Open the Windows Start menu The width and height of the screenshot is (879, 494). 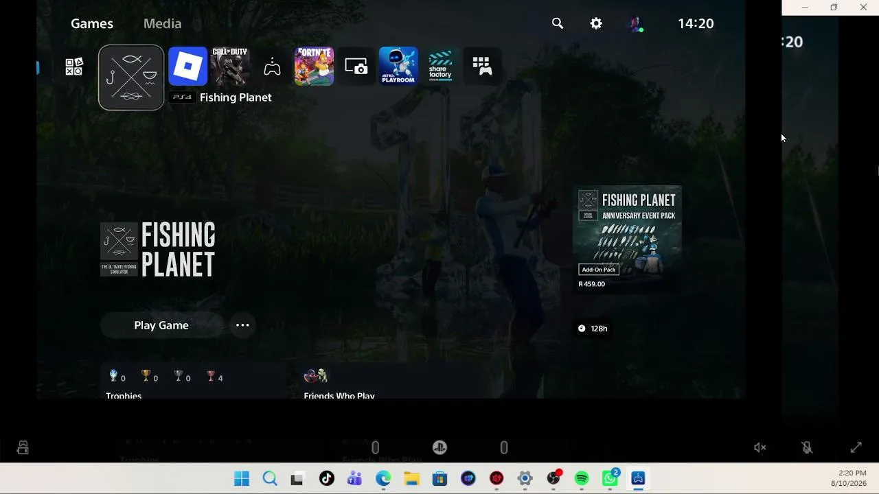click(x=242, y=478)
